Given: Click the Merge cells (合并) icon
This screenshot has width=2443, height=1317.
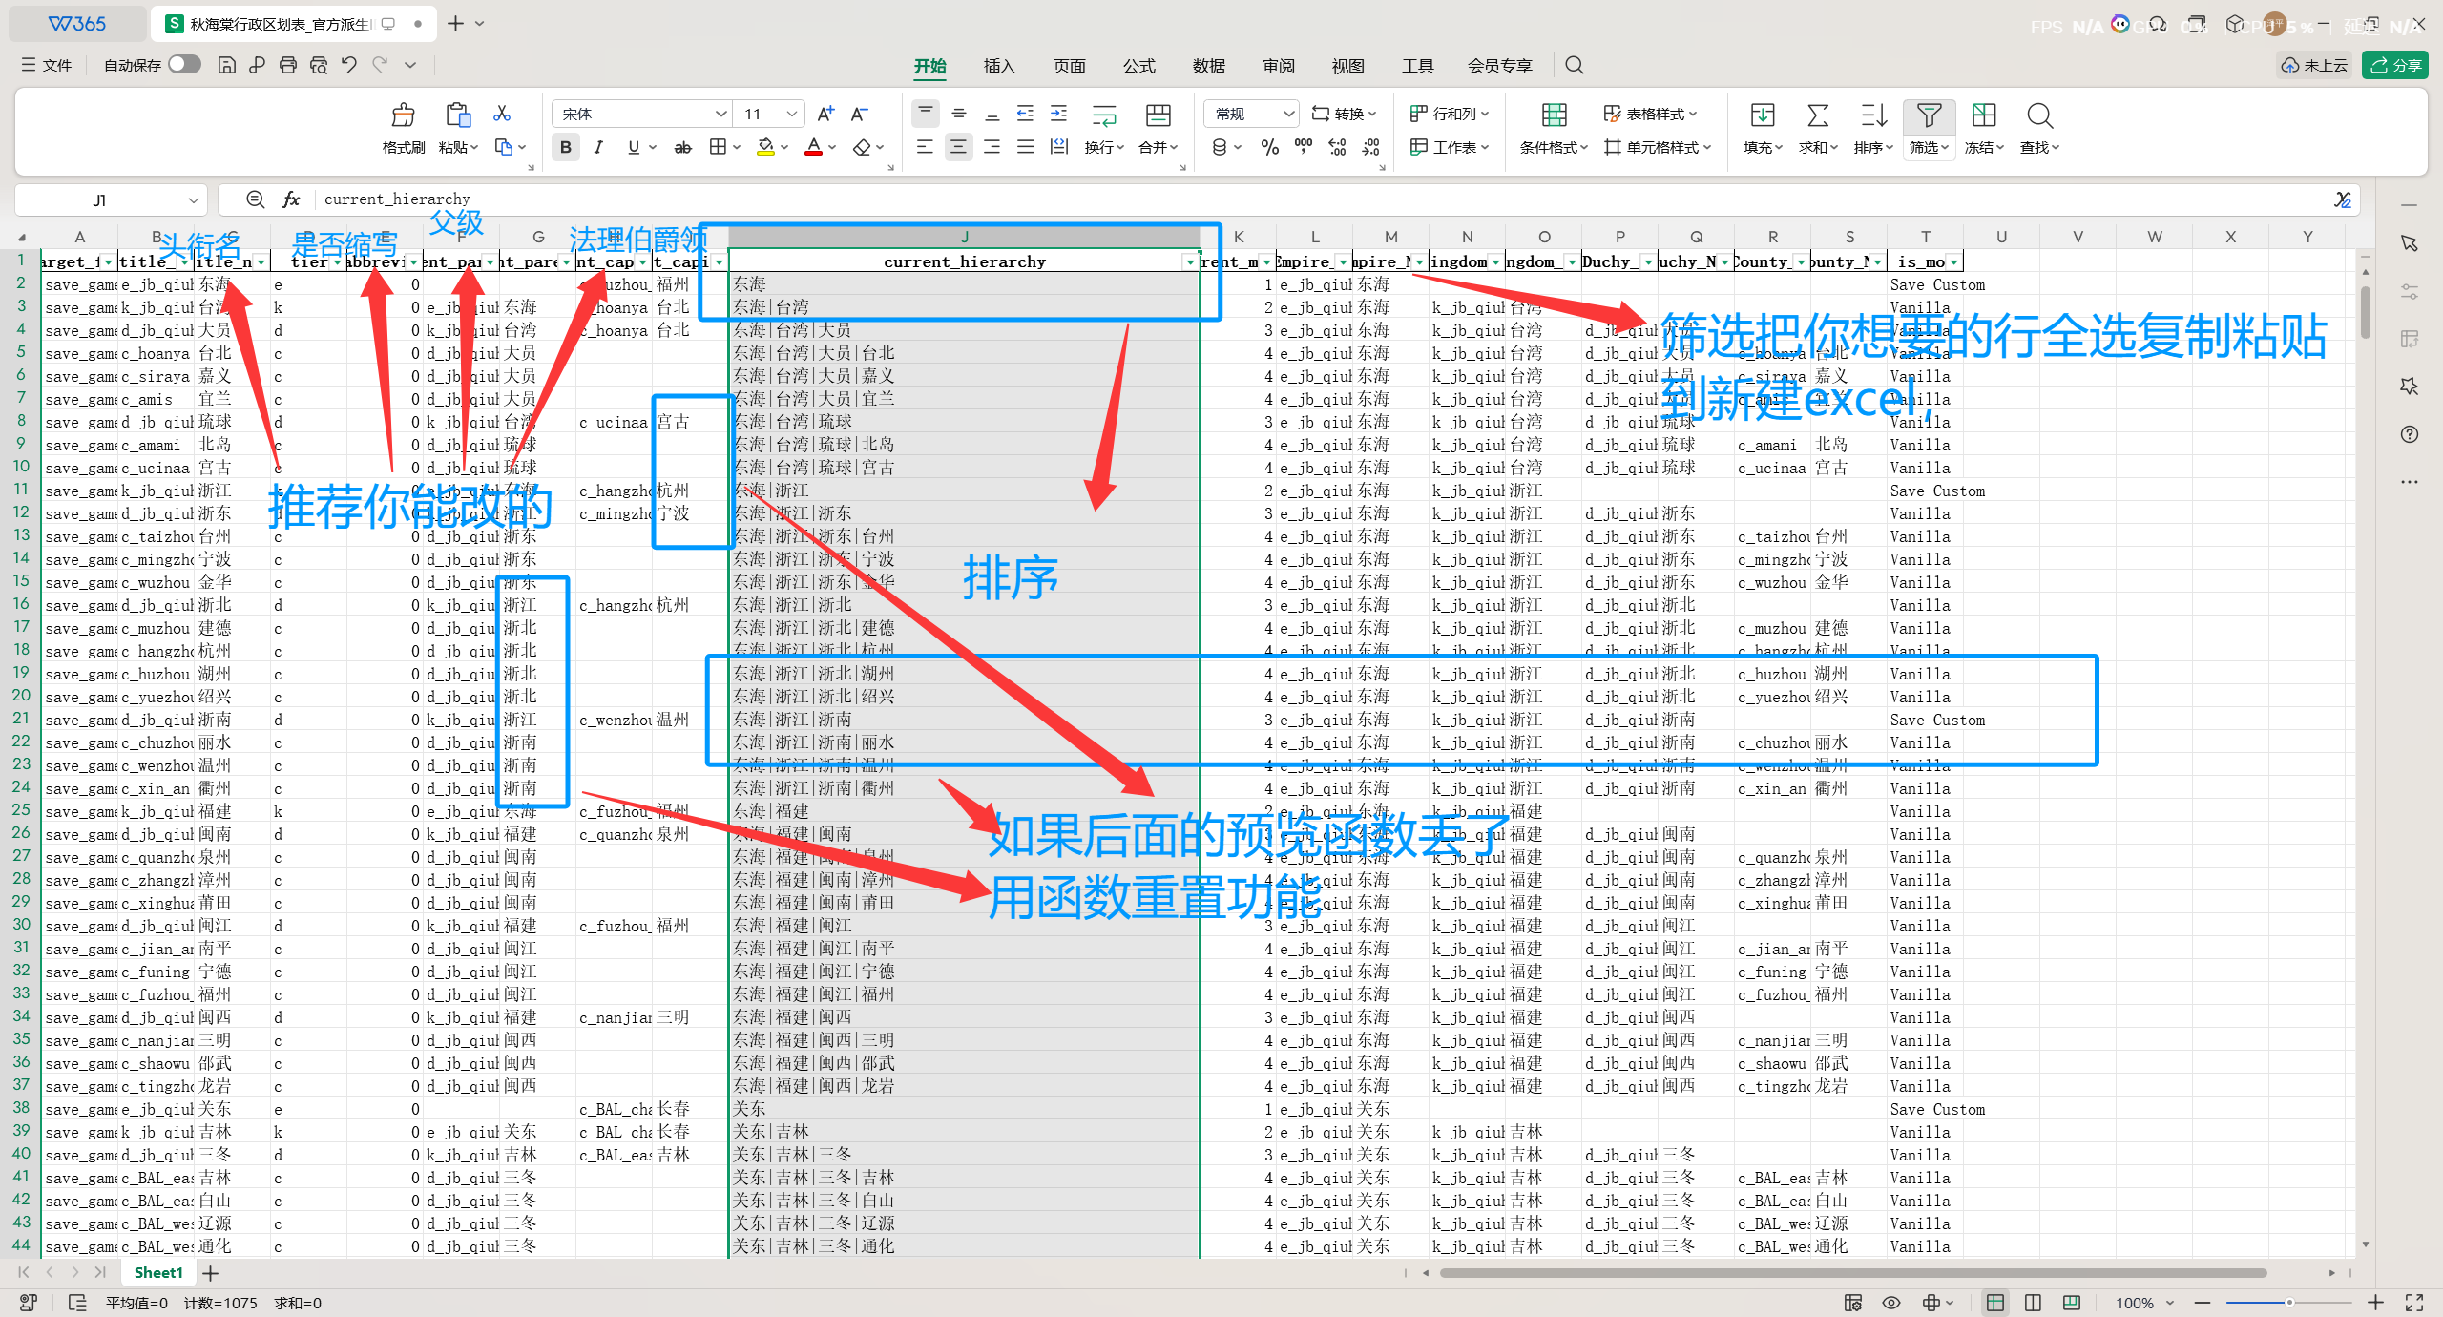Looking at the screenshot, I should coord(1158,115).
